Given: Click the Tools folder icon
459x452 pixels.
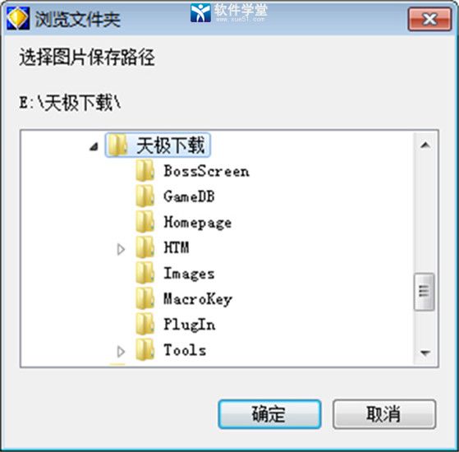Looking at the screenshot, I should [145, 350].
